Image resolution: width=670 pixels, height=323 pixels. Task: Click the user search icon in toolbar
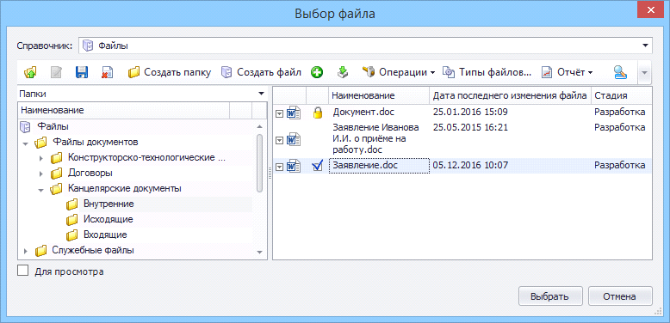pos(620,72)
